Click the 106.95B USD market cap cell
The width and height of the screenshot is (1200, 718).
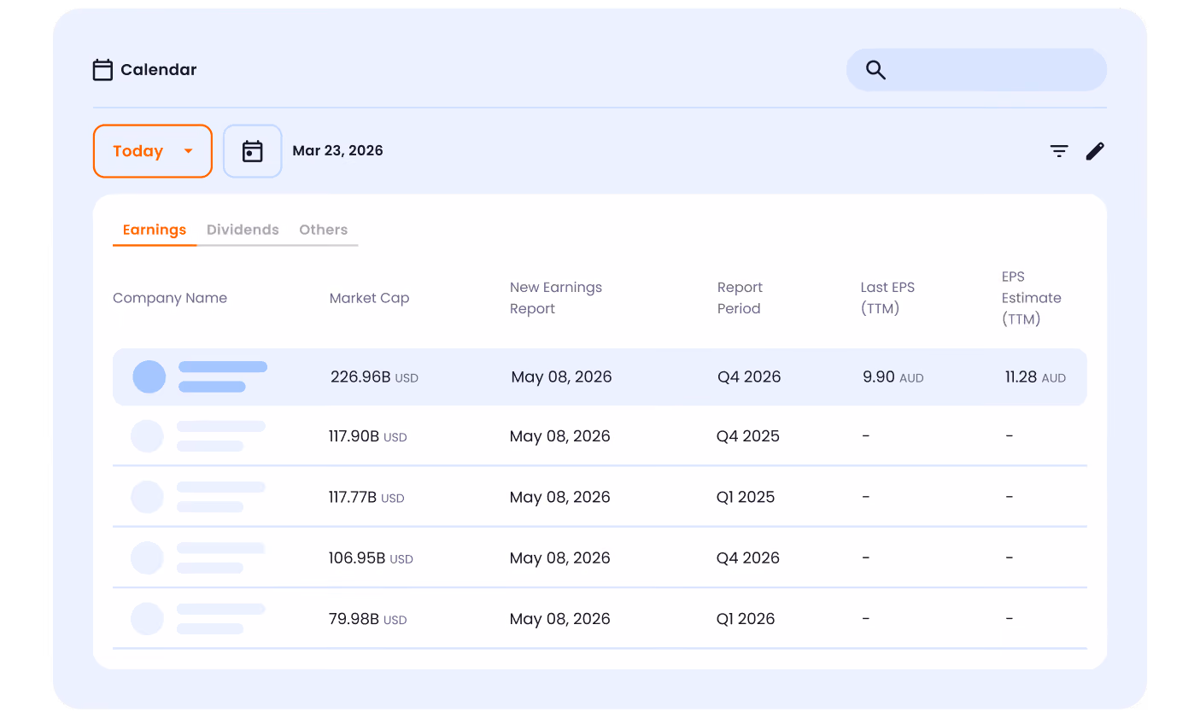coord(371,558)
